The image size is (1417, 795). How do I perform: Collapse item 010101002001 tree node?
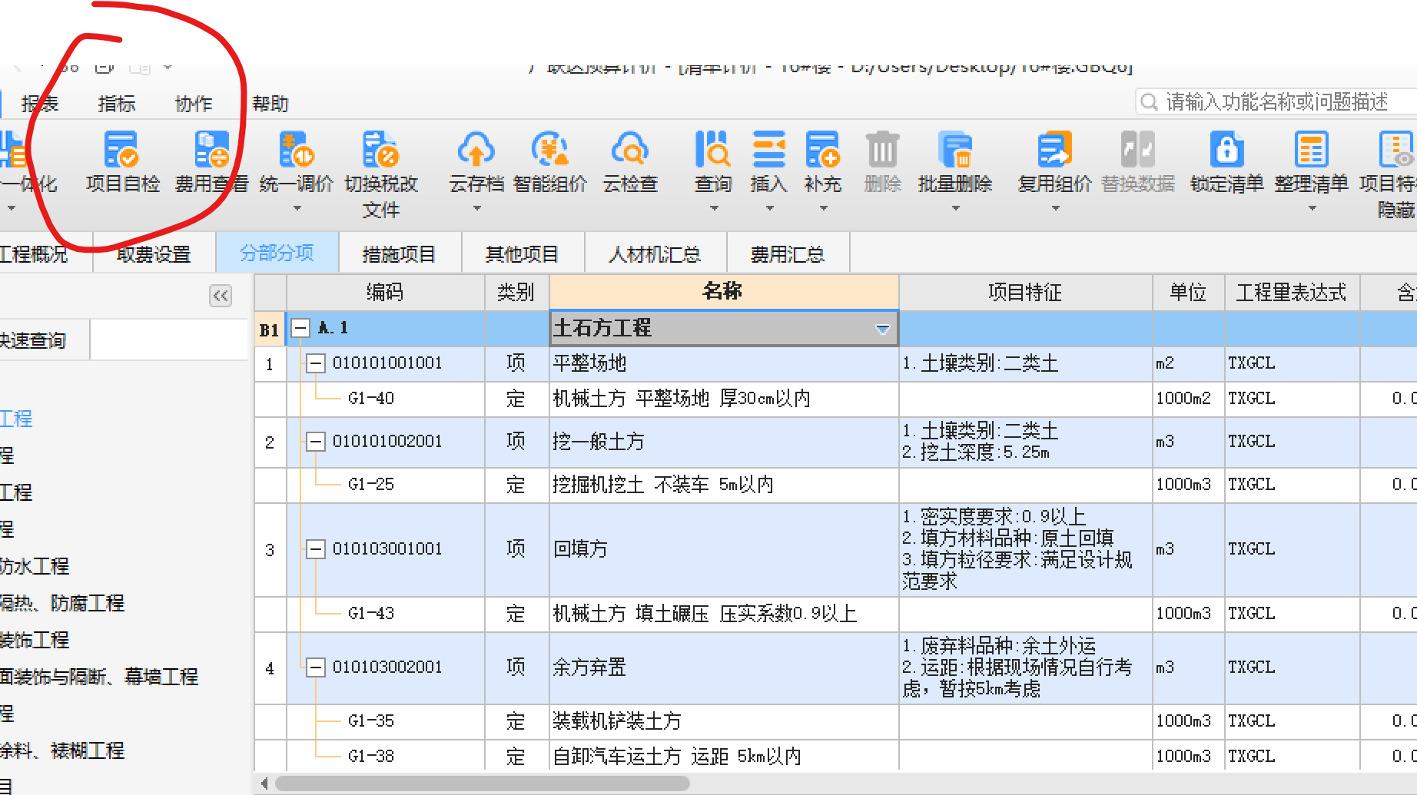[x=315, y=442]
